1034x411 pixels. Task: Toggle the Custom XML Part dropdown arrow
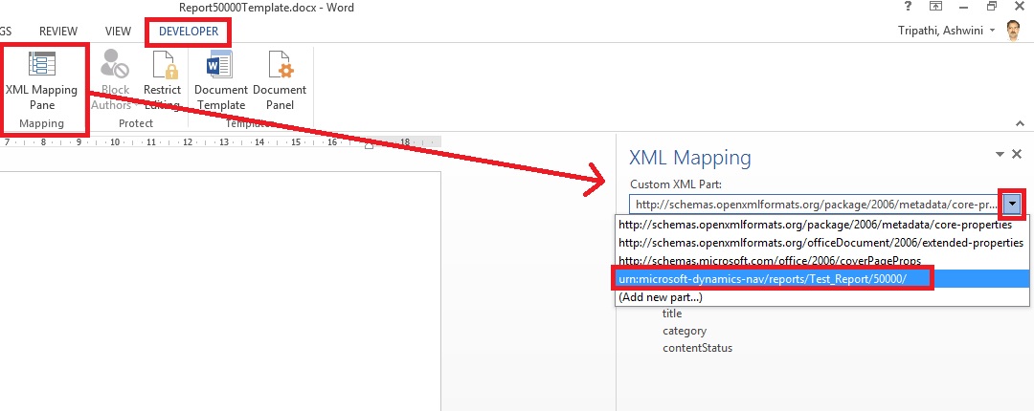(x=1013, y=205)
